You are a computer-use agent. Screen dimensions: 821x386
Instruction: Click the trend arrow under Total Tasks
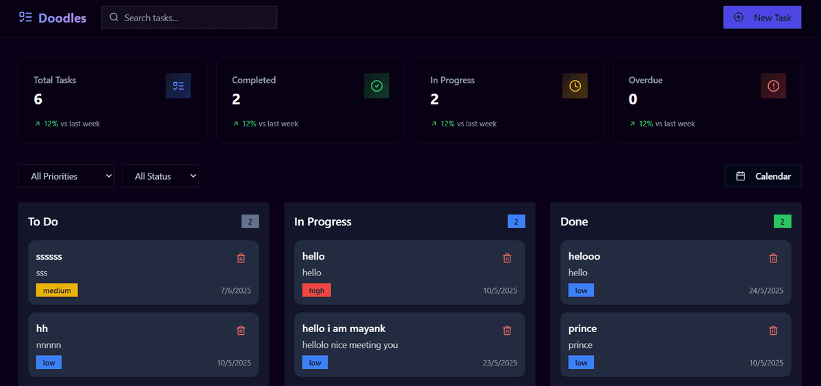point(37,124)
